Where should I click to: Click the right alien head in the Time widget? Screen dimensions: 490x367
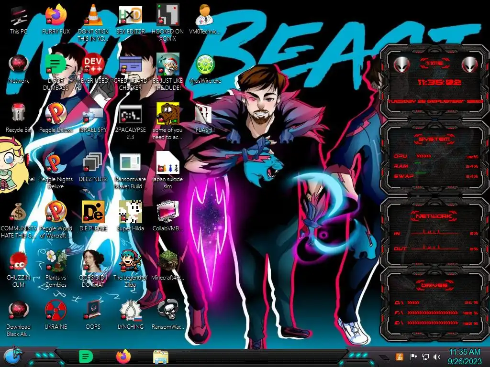470,65
